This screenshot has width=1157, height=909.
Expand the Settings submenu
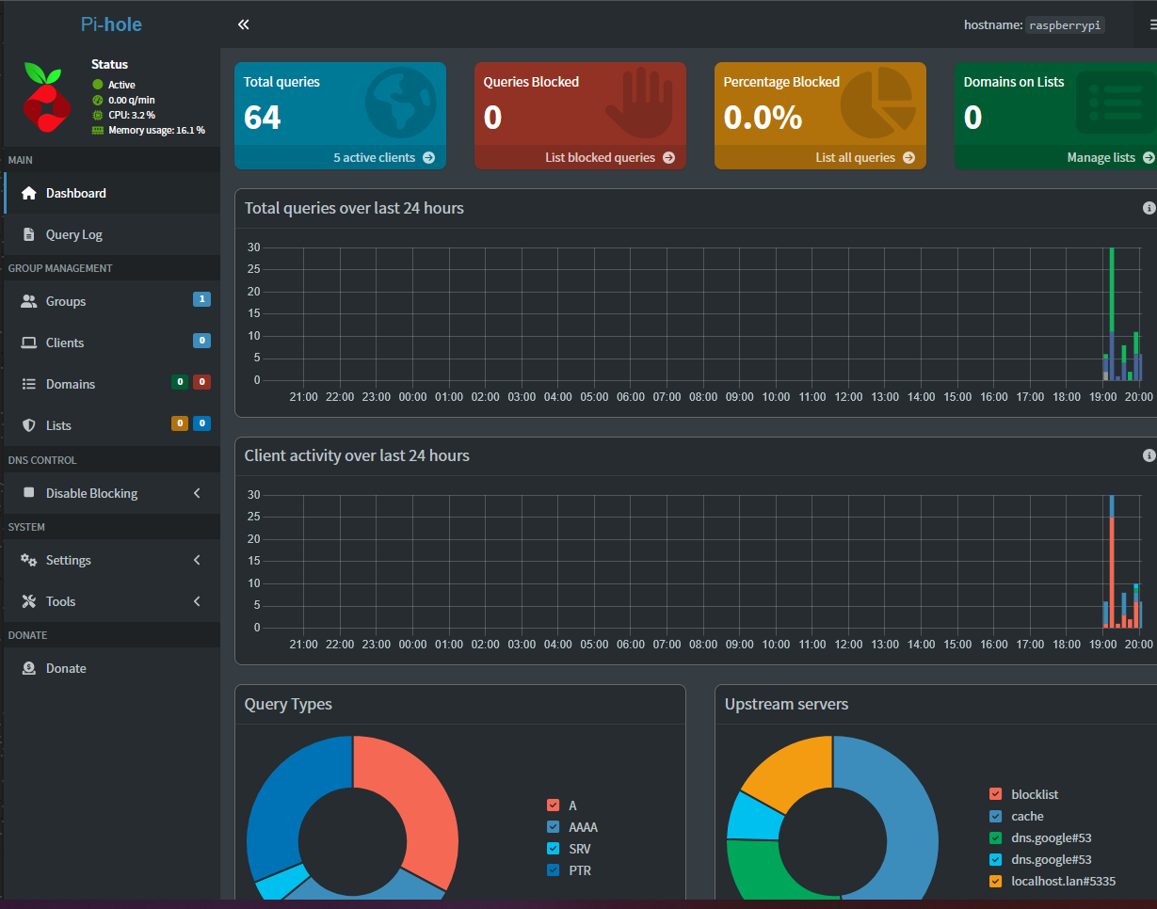click(68, 560)
